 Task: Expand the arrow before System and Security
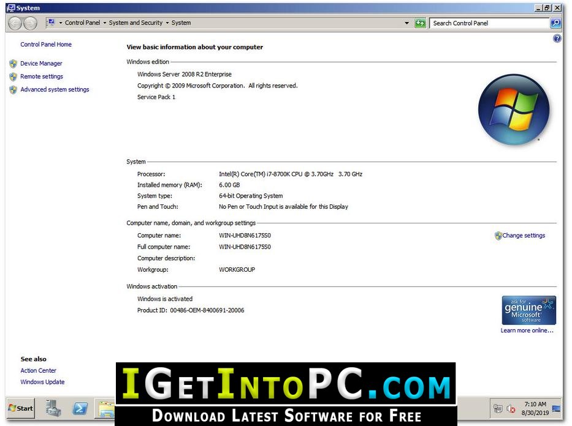(105, 23)
